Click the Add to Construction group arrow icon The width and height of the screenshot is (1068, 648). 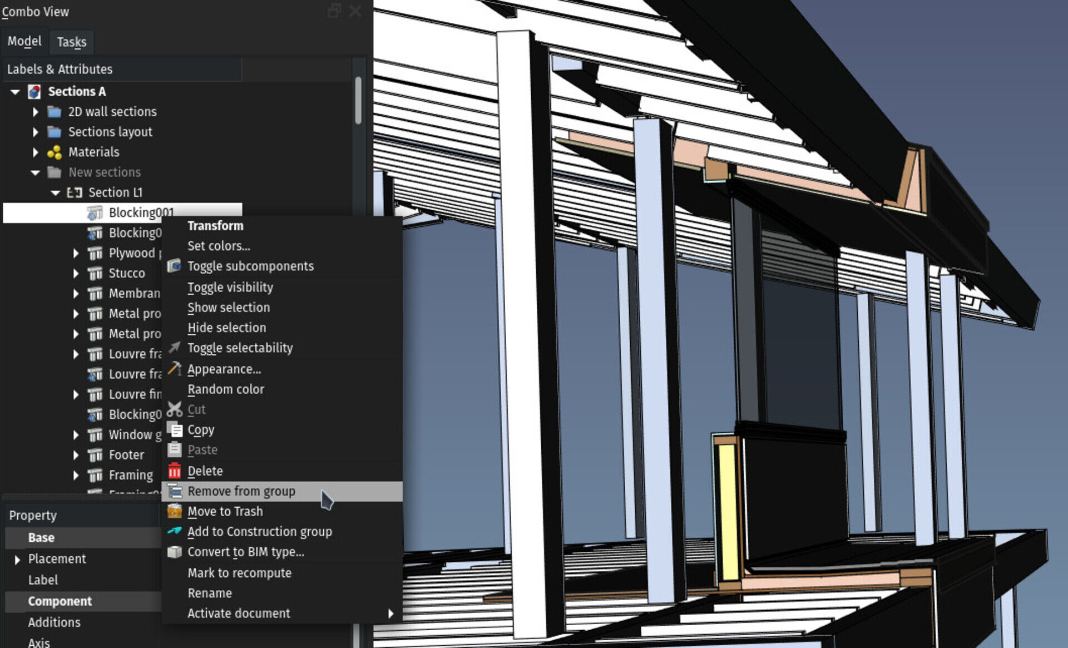(174, 532)
